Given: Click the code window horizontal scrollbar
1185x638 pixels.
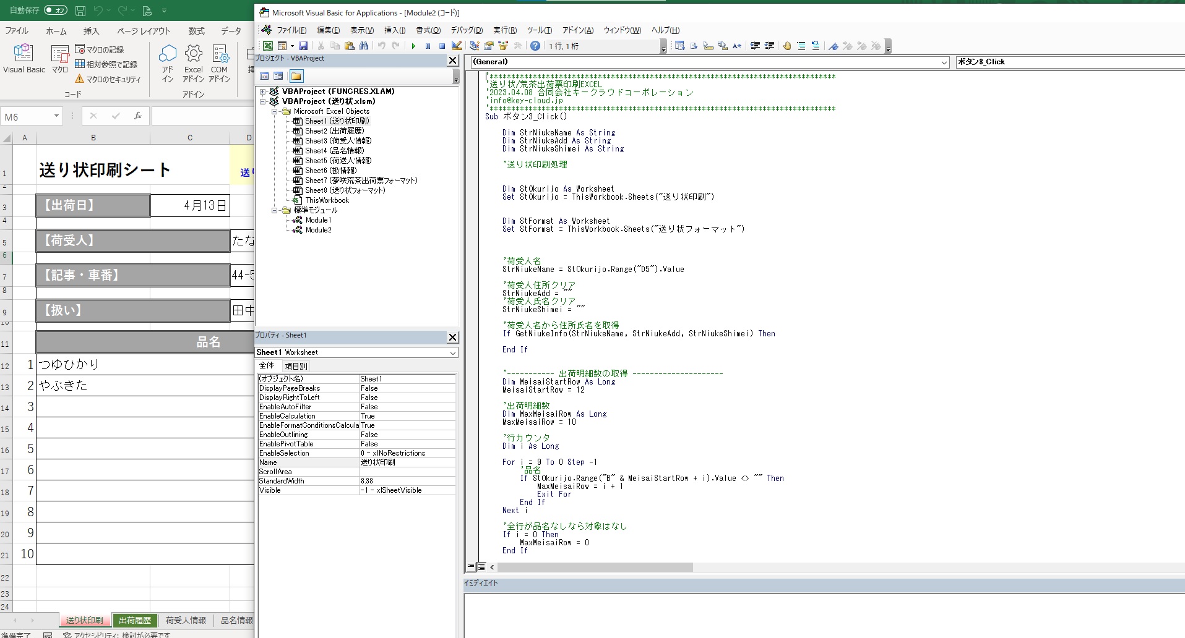Looking at the screenshot, I should (x=594, y=567).
